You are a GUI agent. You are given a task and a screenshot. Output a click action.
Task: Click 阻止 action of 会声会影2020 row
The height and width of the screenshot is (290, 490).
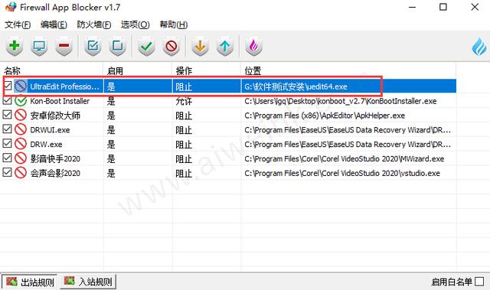pos(184,173)
